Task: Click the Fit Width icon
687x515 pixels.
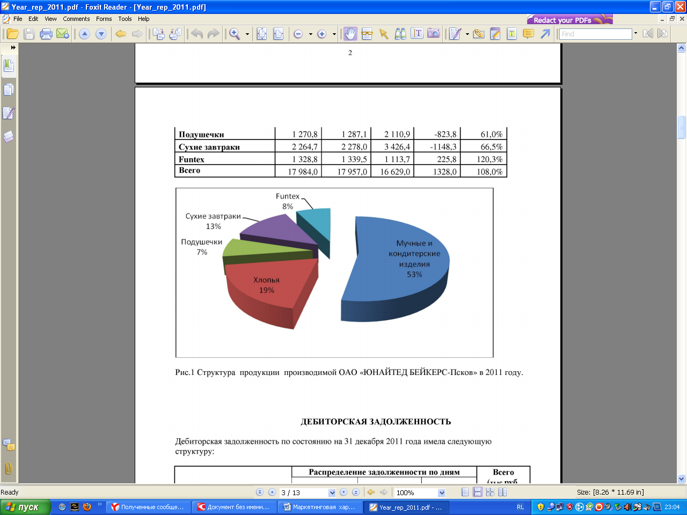Action: 278,34
